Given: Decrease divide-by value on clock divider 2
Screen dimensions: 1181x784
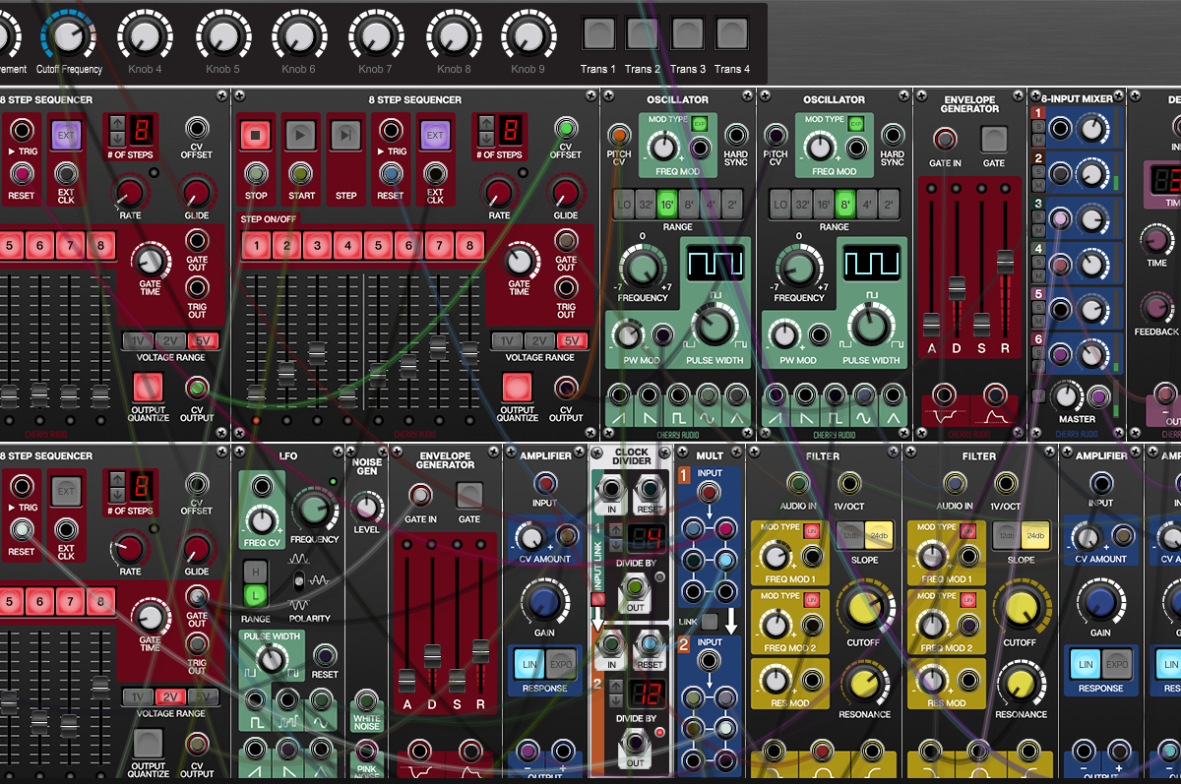Looking at the screenshot, I should [x=616, y=699].
